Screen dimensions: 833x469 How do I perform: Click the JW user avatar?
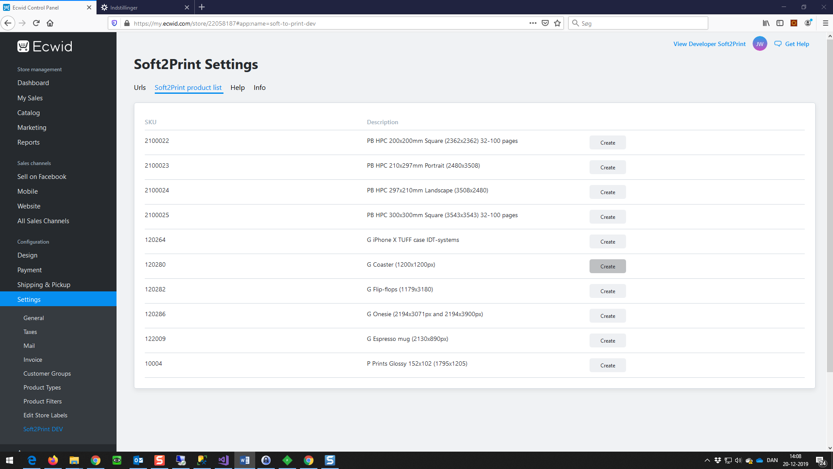(760, 44)
